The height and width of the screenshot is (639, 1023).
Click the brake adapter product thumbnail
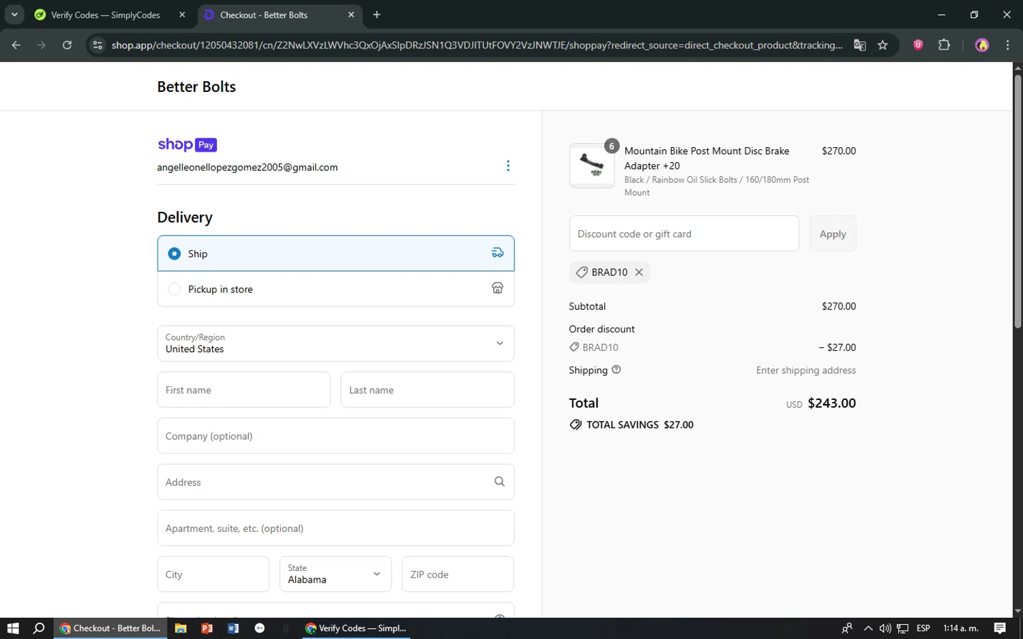pos(592,166)
